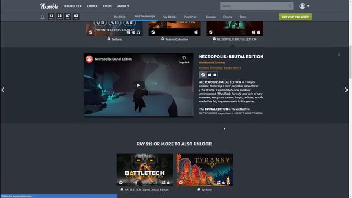Image resolution: width=352 pixels, height=198 pixels.
Task: Show the previous game with left arrow
Action: [x=3, y=90]
